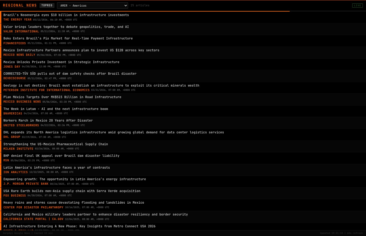Open Boku Enters Brazil's Pix Market article
This screenshot has height=236, width=366.
[x=68, y=38]
